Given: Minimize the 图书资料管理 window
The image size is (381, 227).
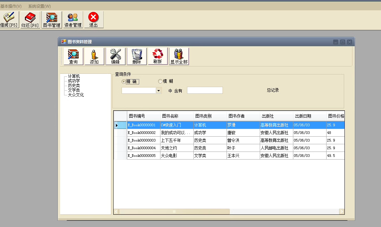Looking at the screenshot, I should pyautogui.click(x=335, y=42).
